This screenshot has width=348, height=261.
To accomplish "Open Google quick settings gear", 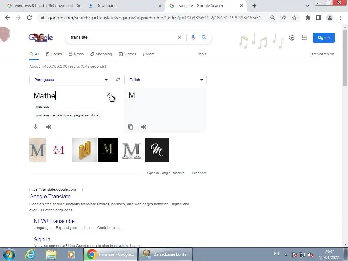I will [292, 38].
